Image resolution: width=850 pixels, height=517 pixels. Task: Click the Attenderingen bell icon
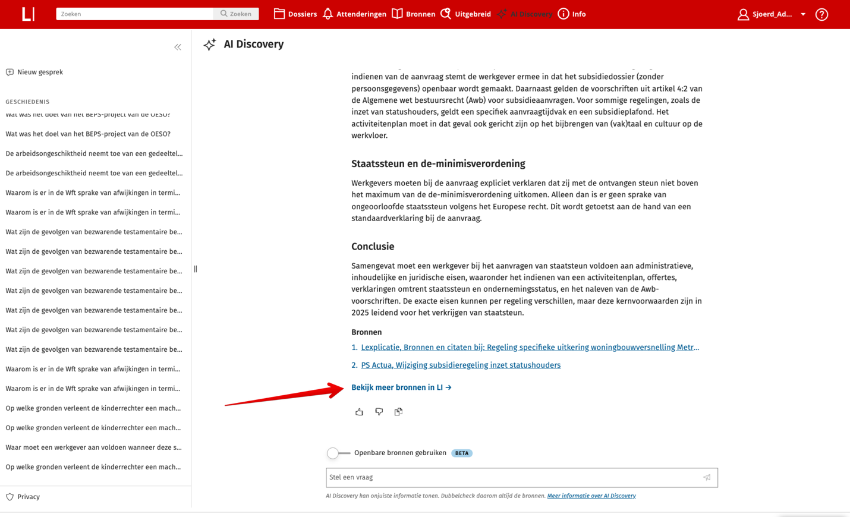[328, 13]
